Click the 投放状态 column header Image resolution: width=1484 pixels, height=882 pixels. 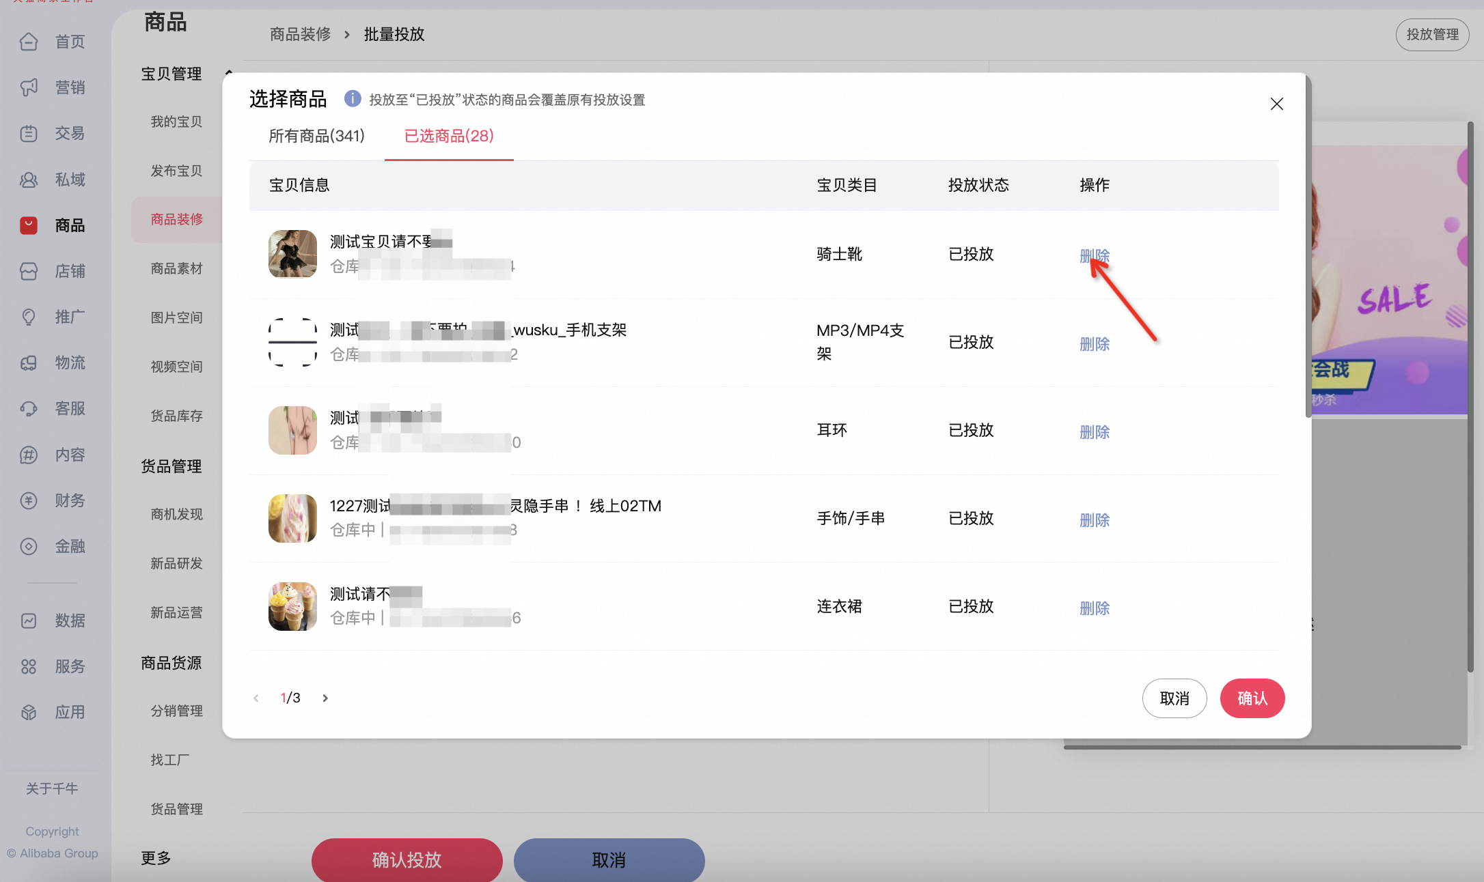tap(978, 185)
